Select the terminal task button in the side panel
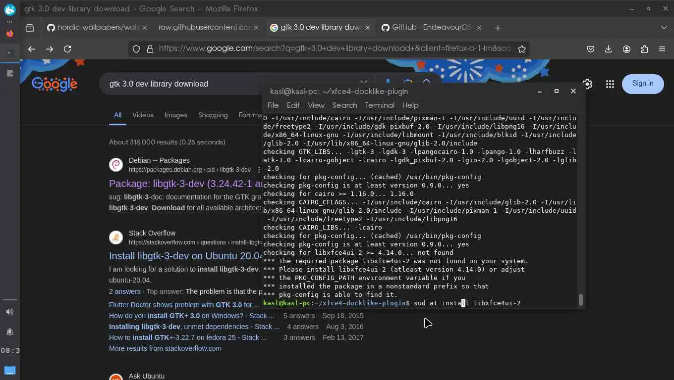Viewport: 674px width, 380px height. [9, 52]
